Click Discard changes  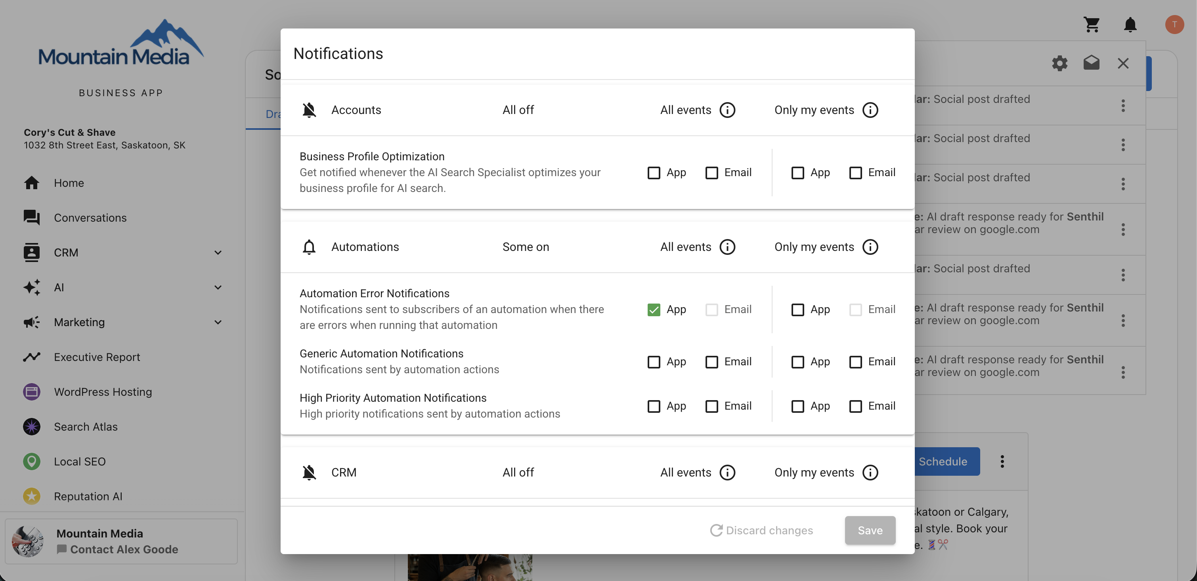761,530
